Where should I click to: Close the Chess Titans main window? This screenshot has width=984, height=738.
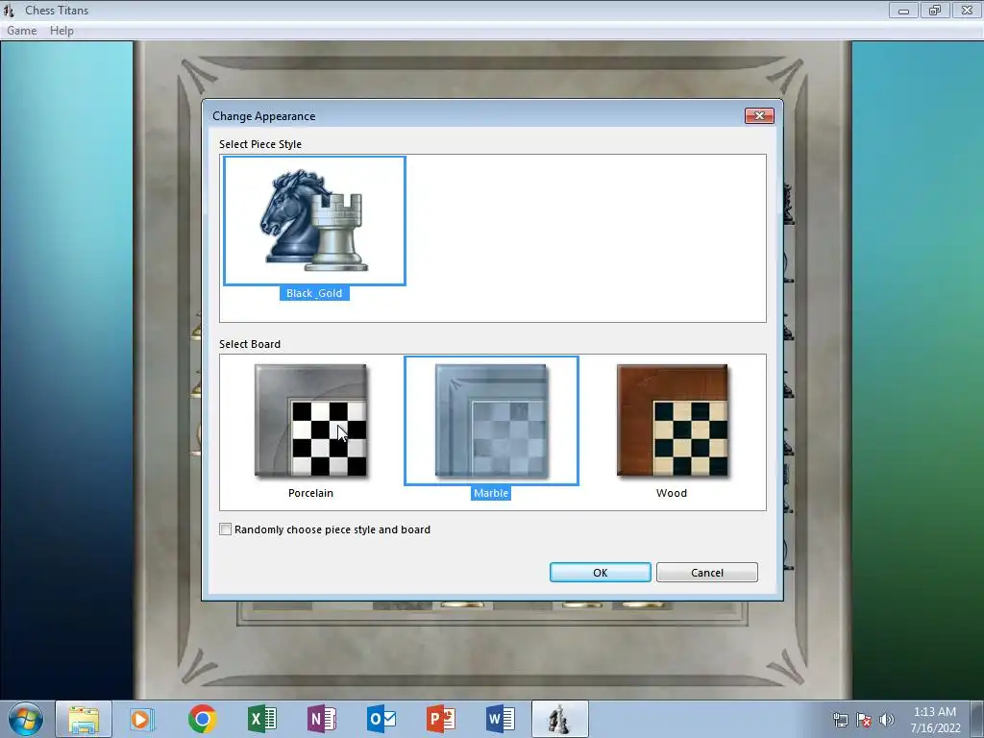point(967,10)
